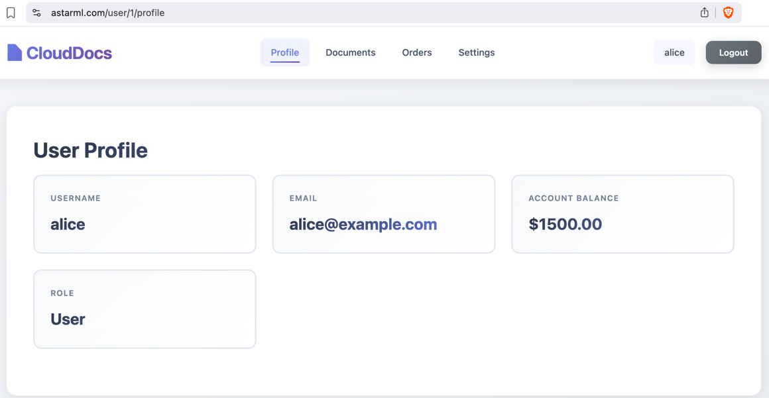Switch to the Documents tab
The height and width of the screenshot is (398, 769).
(350, 52)
